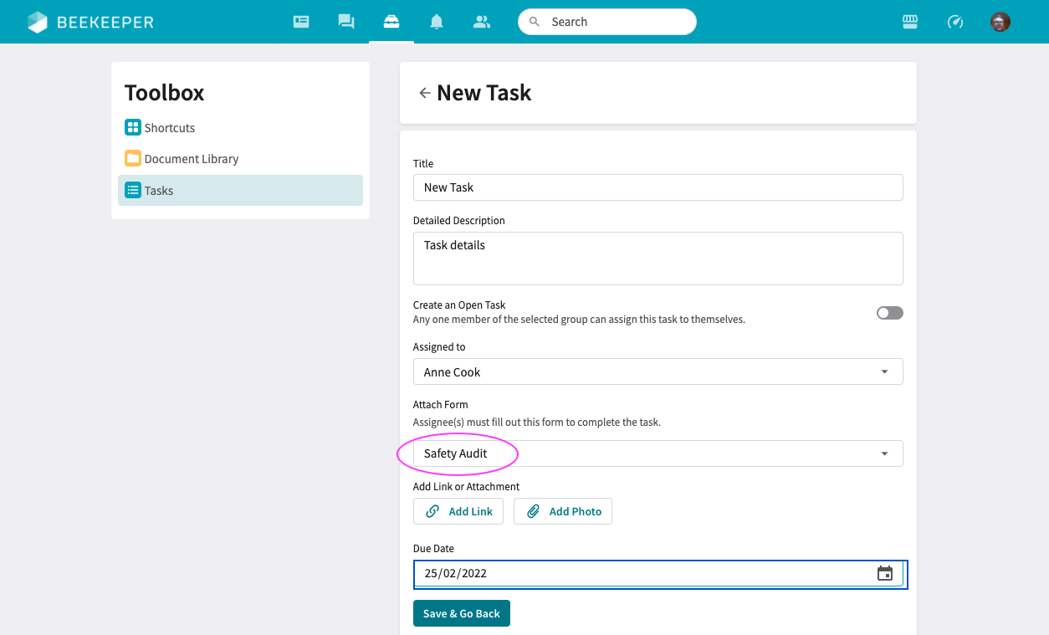Click the BEEKEEPER brand name
Viewport: 1049px width, 635px height.
point(105,23)
